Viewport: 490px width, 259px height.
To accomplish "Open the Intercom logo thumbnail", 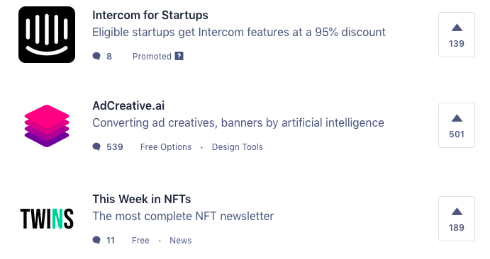I will 47,35.
